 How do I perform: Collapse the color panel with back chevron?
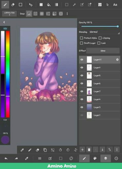pyautogui.click(x=4, y=22)
